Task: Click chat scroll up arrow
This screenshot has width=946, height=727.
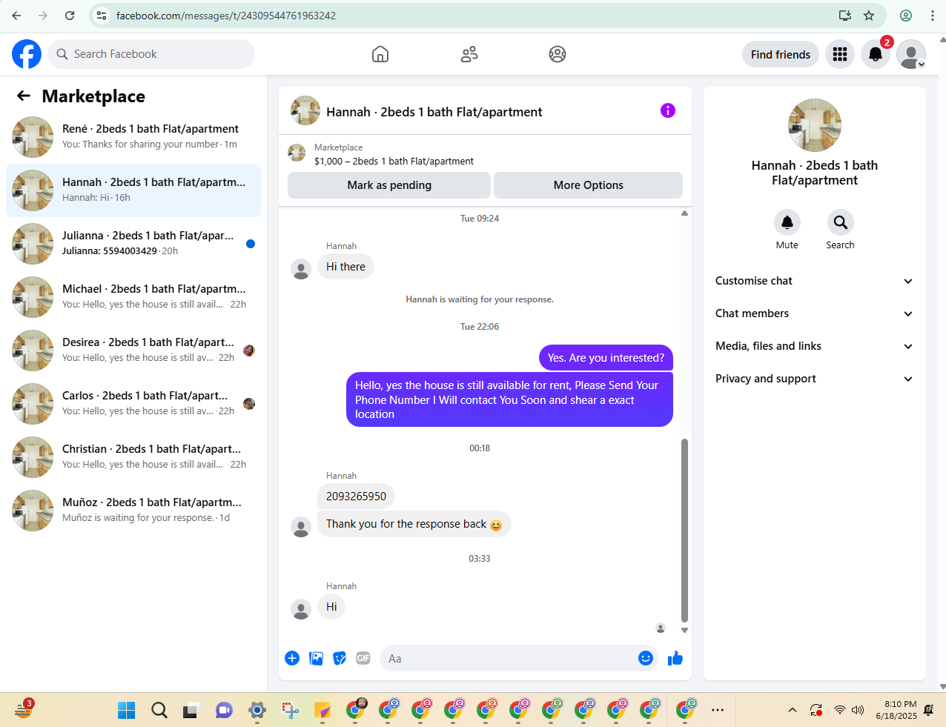Action: [684, 213]
